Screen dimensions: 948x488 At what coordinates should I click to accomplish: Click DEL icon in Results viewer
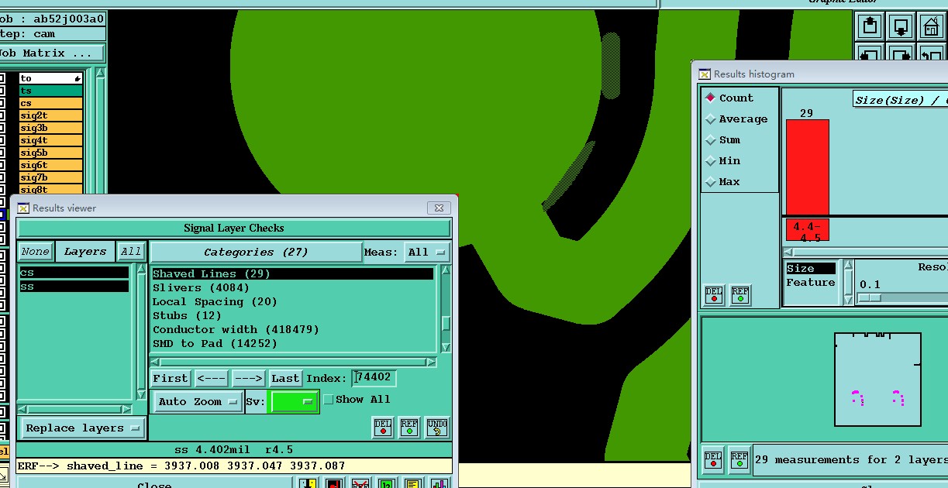tap(383, 428)
